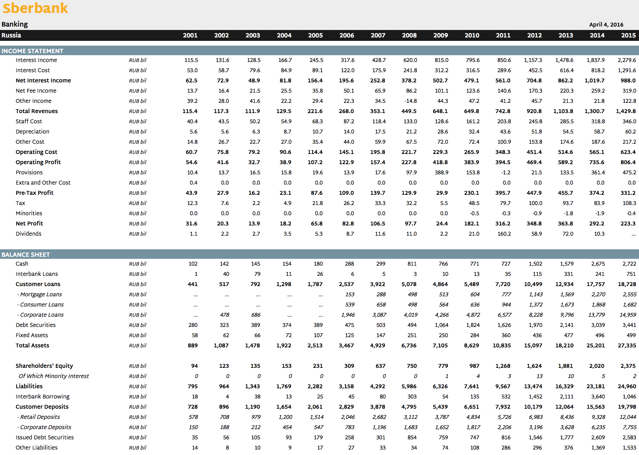Click Net Profit 2015 value 223.3
639x455 pixels.
pos(628,224)
